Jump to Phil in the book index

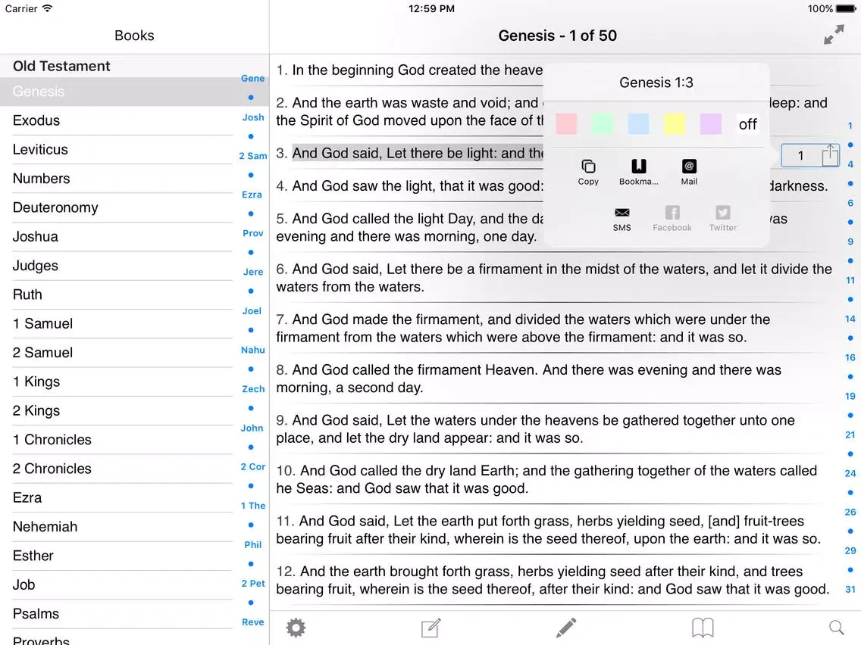pos(252,544)
